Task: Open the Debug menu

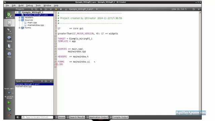Action: point(30,5)
